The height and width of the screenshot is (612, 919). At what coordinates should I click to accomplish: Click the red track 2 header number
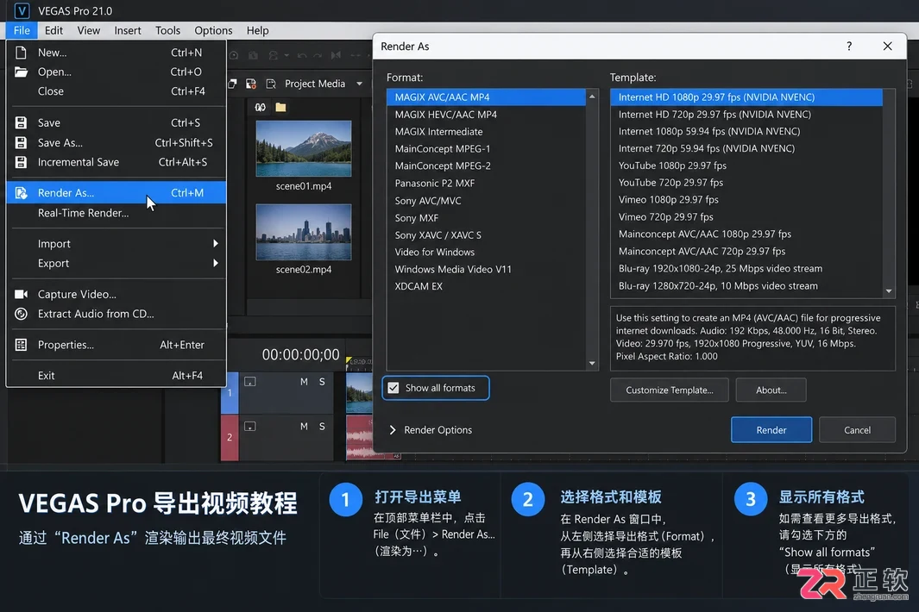click(x=230, y=438)
